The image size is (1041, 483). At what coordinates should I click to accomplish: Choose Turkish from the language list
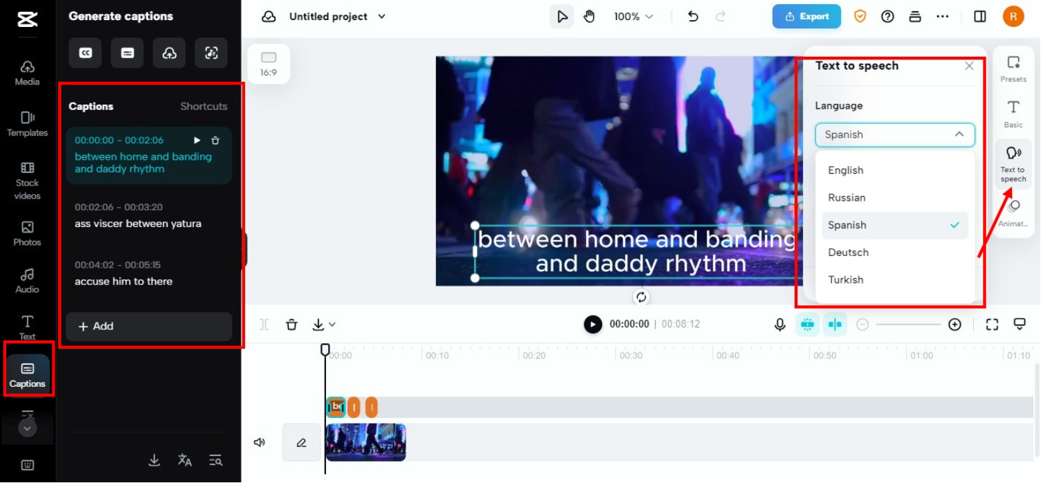846,280
